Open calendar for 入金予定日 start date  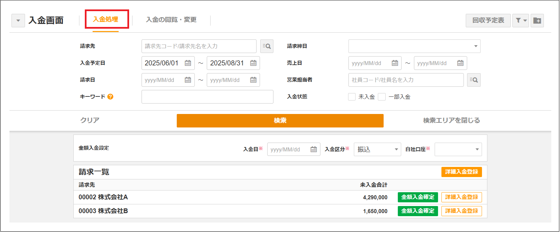coord(188,63)
